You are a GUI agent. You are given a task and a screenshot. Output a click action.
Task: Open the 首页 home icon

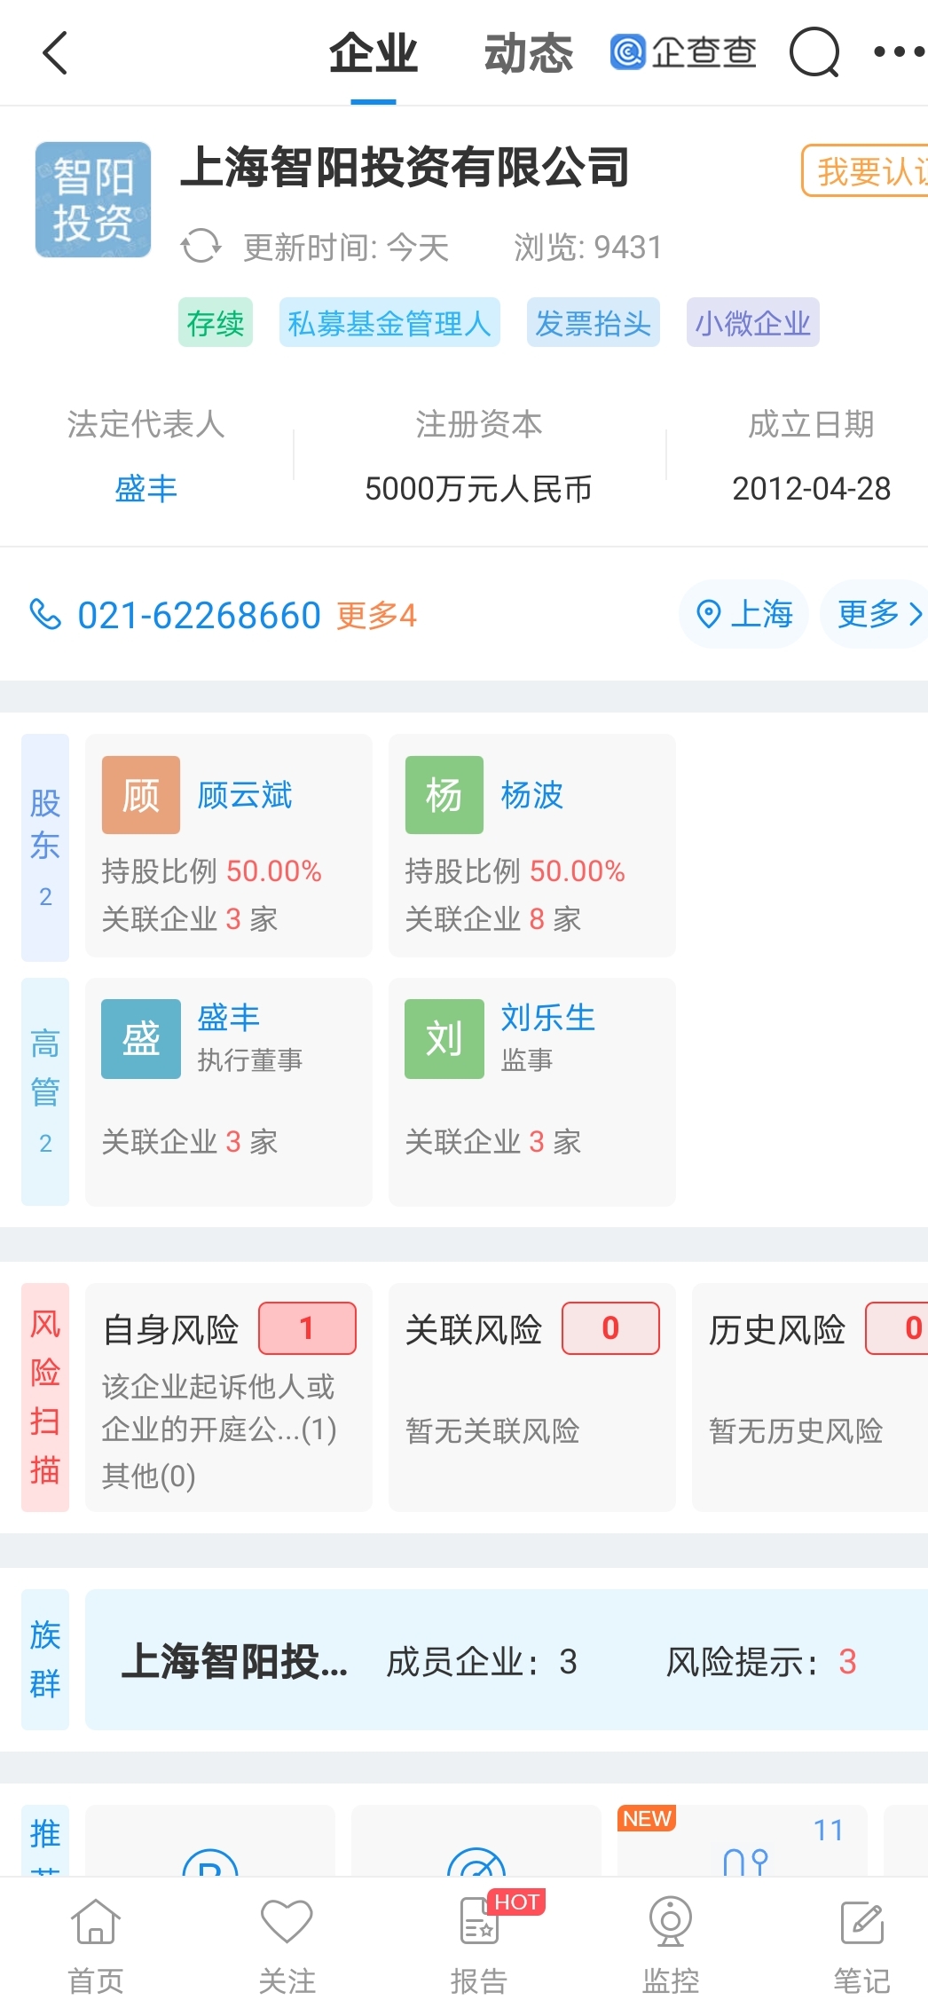coord(96,1923)
